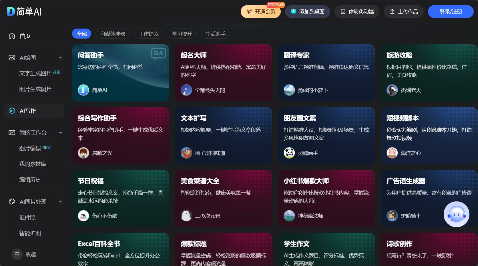Open 证件照 in sidebar
478x266 pixels.
27,217
